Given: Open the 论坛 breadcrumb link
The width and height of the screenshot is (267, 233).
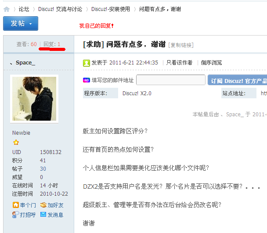Looking at the screenshot, I should point(24,9).
